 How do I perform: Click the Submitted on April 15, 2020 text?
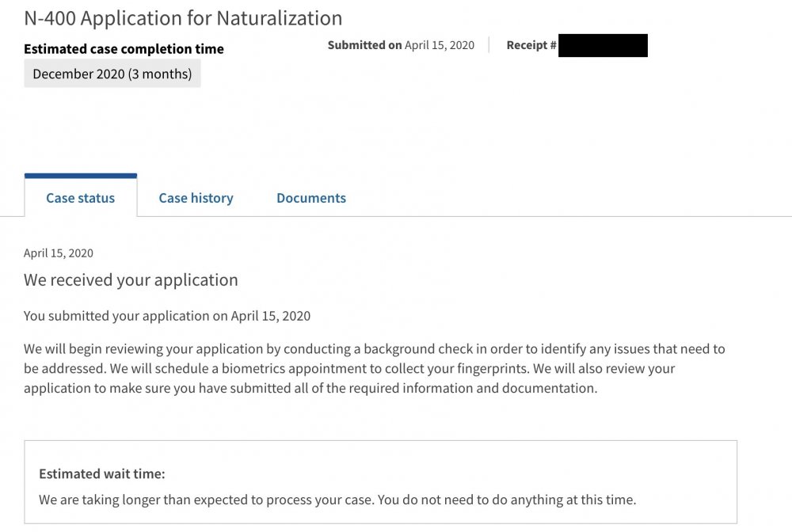[401, 45]
